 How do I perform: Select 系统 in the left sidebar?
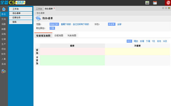[4, 64]
